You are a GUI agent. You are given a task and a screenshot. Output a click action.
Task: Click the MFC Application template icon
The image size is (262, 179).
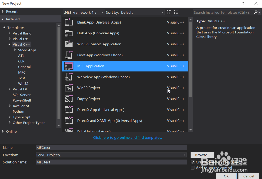pos(69,66)
